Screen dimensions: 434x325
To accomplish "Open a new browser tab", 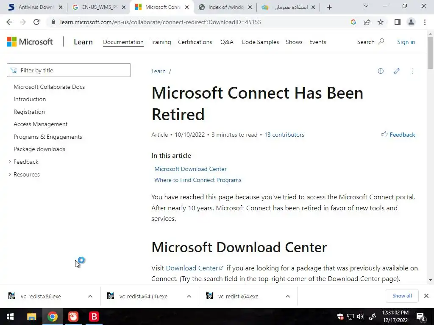I will click(329, 7).
